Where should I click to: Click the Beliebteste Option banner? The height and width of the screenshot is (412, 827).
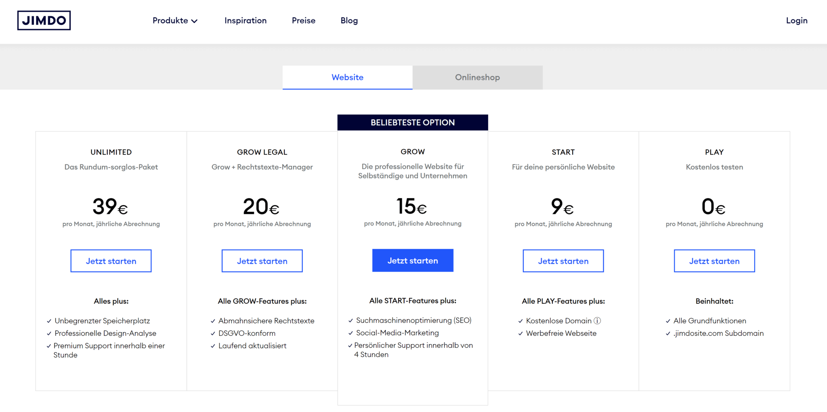click(413, 123)
